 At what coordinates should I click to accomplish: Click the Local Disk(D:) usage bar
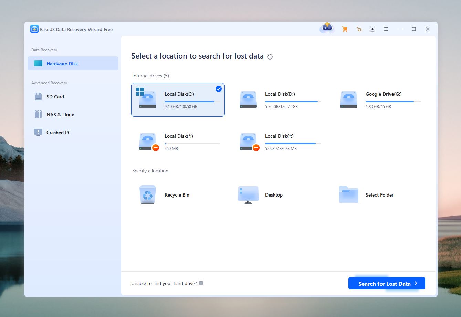tap(293, 102)
